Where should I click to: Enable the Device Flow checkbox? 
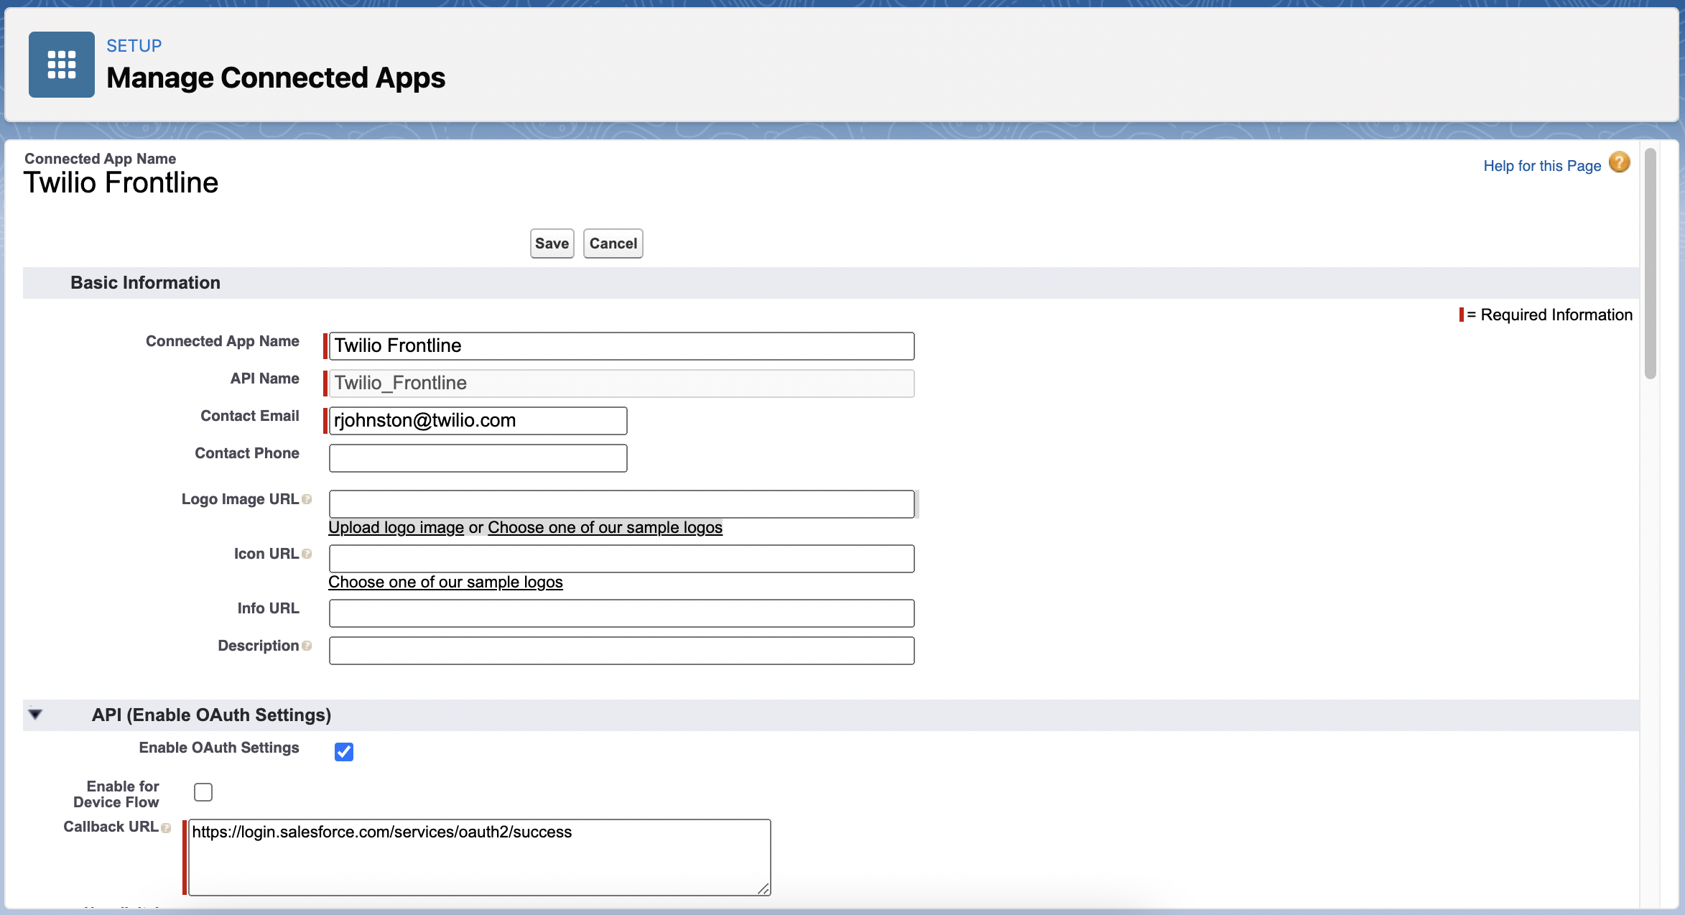click(x=203, y=792)
